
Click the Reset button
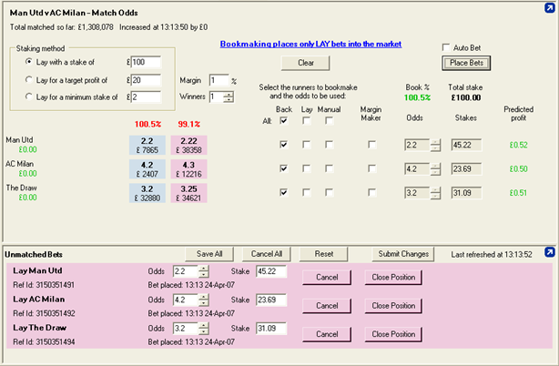[324, 254]
